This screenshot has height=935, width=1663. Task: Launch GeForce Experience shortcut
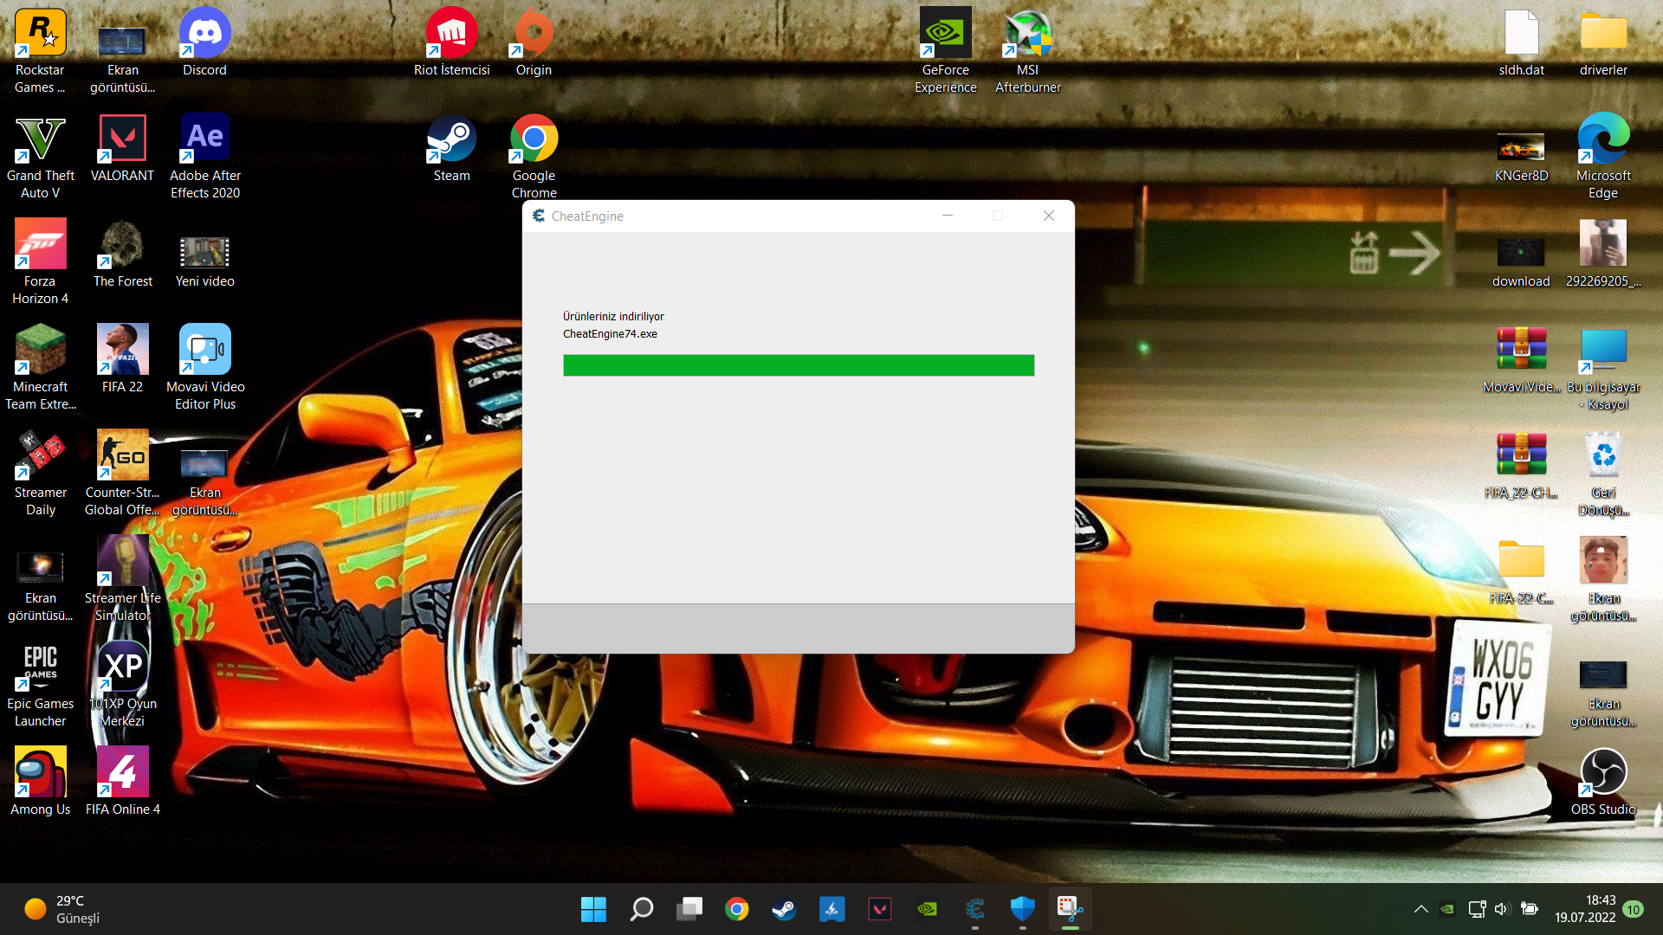945,35
